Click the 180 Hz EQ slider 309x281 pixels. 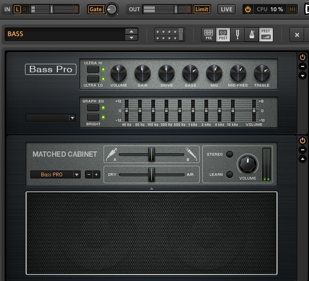[x=153, y=110]
